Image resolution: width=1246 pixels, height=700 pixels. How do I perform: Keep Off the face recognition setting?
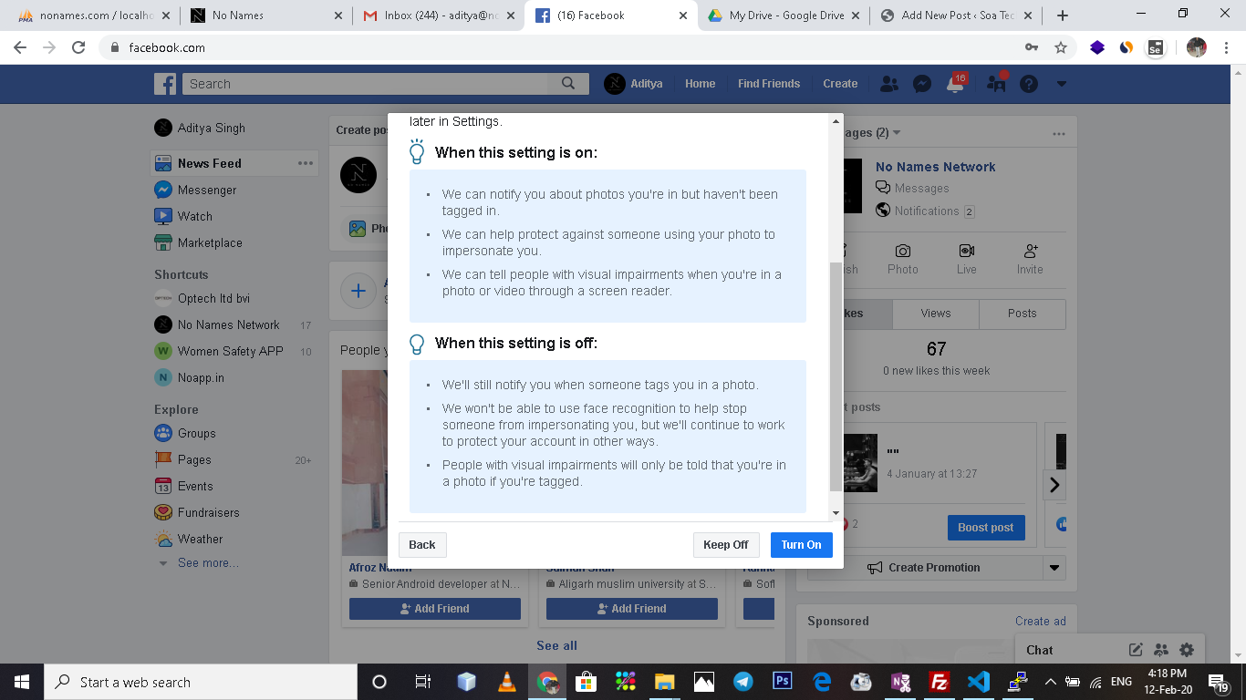(725, 544)
